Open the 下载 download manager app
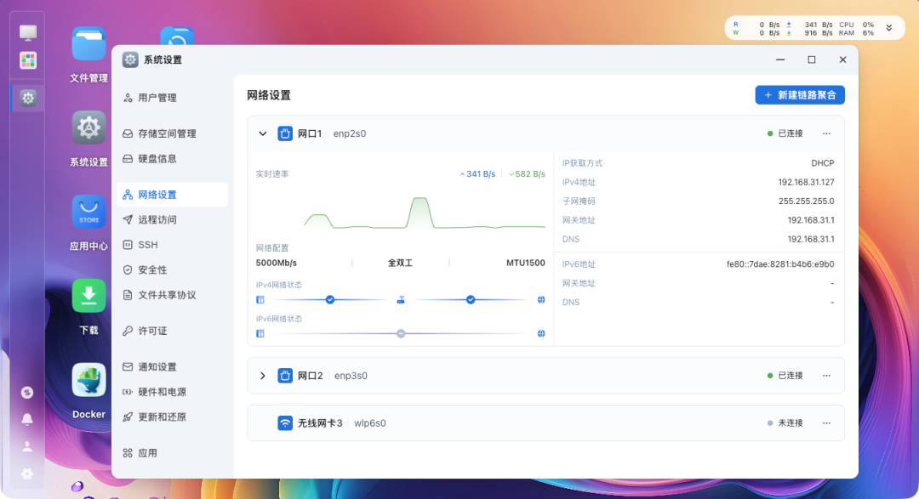 tap(88, 295)
